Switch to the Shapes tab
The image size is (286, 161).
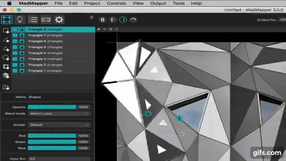click(x=34, y=97)
